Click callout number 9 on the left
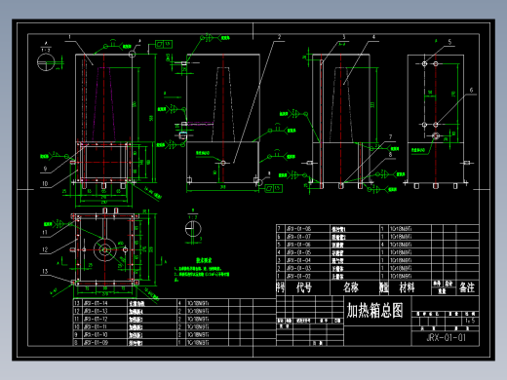Image resolution: width=507 pixels, height=380 pixels. pyautogui.click(x=45, y=169)
